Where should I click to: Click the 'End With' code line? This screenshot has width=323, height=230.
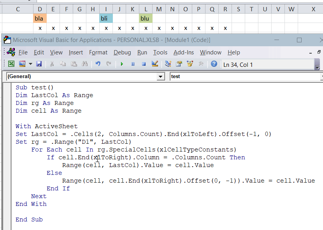[31, 204]
